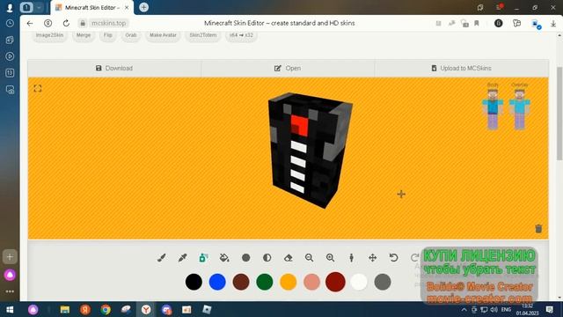Viewport: 563px width, 317px height.
Task: Open the notifications action center
Action: (x=549, y=309)
